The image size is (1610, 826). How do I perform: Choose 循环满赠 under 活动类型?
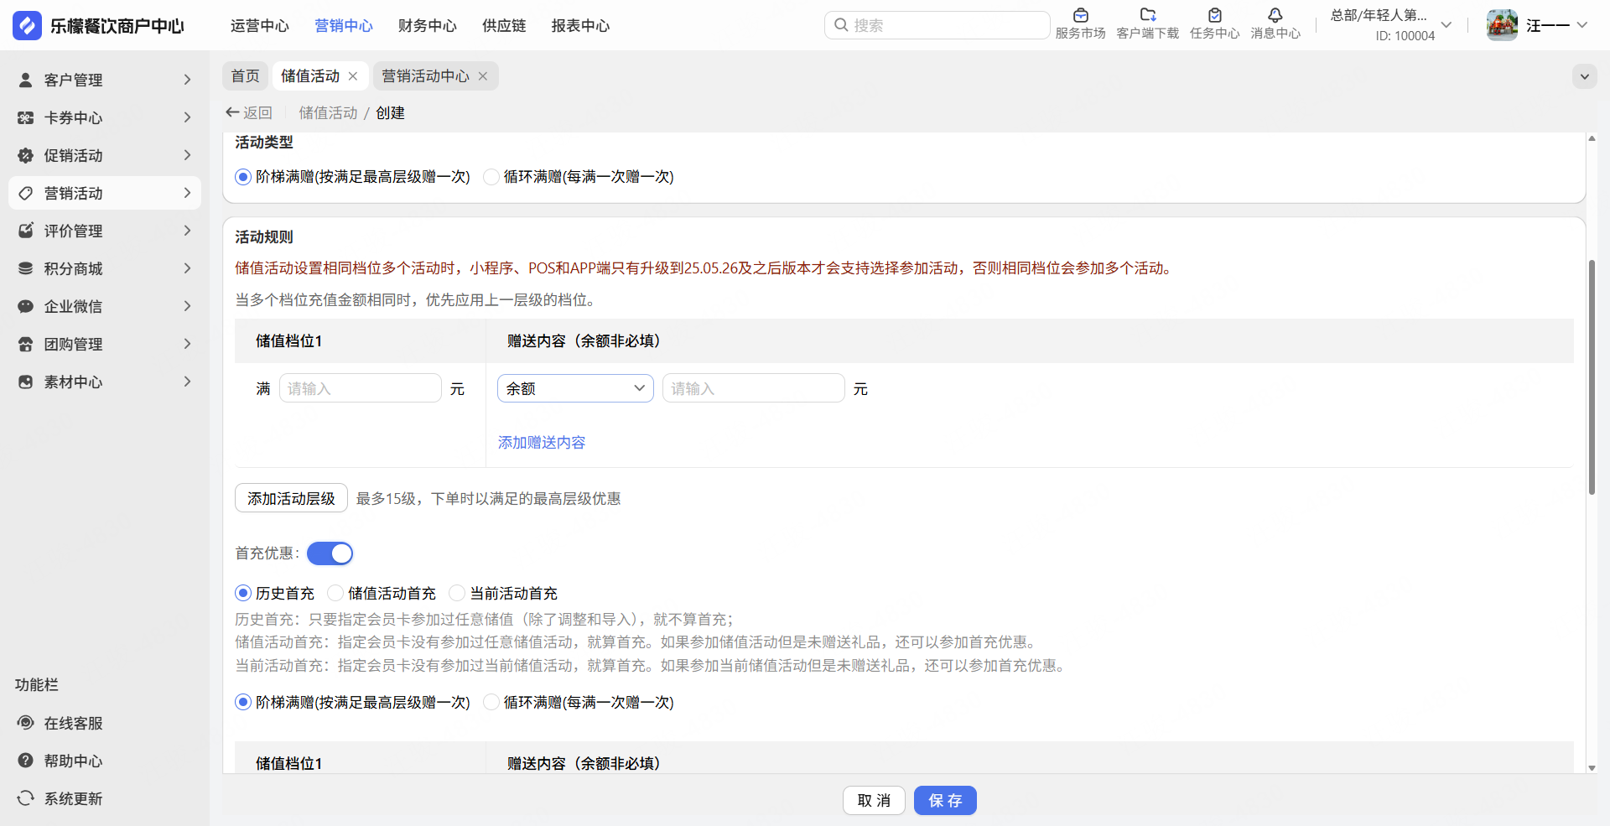click(491, 177)
